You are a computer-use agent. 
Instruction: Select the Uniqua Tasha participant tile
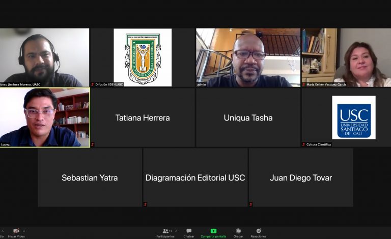pyautogui.click(x=248, y=118)
